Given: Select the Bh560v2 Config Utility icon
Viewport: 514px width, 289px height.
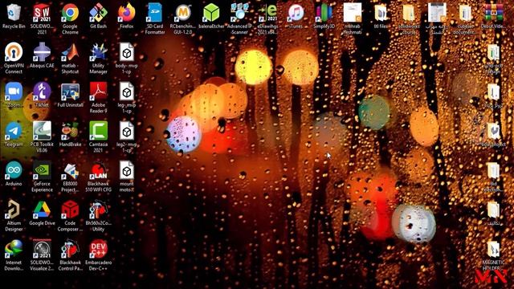Looking at the screenshot, I should tap(98, 210).
